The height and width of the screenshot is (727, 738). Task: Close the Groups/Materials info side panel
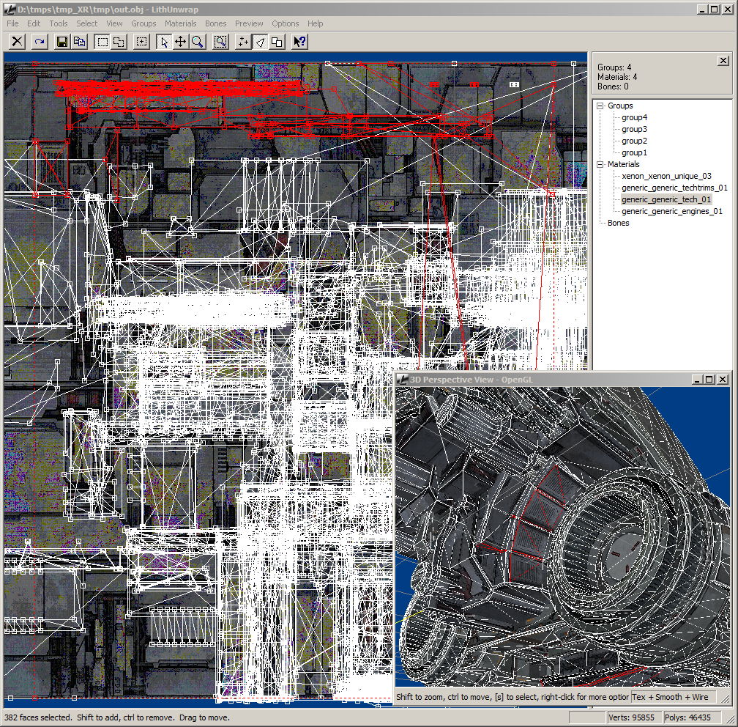[x=723, y=61]
